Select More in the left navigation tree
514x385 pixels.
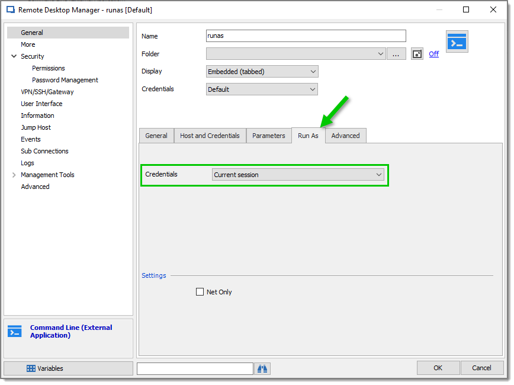[28, 44]
